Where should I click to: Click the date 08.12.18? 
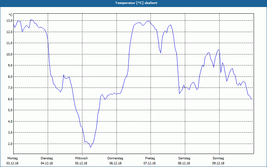click(184, 163)
